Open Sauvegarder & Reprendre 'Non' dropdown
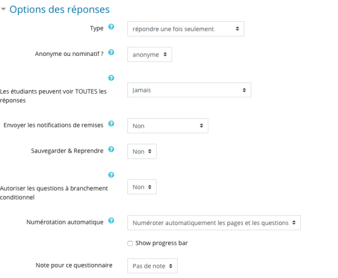338x278 pixels. click(x=142, y=151)
